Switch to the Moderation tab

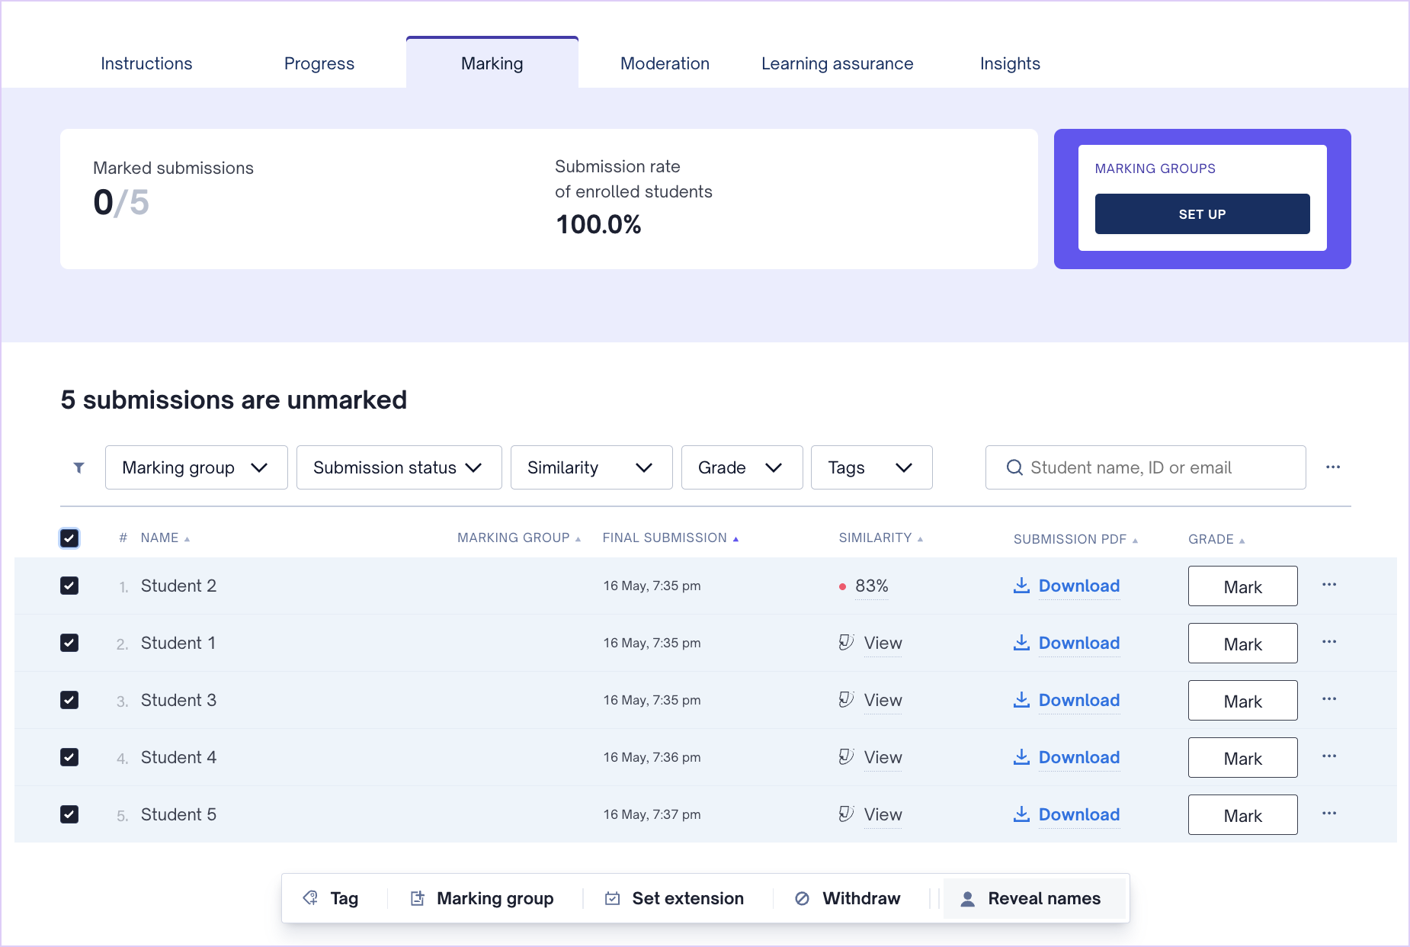[665, 63]
